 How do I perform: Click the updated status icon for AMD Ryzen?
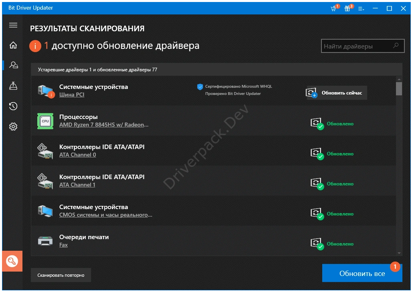317,124
